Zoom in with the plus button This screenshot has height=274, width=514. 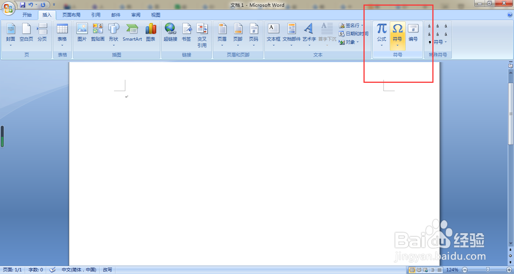509,270
